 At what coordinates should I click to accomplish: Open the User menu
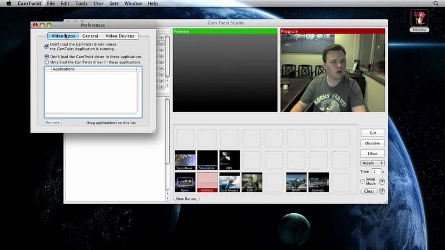98,3
